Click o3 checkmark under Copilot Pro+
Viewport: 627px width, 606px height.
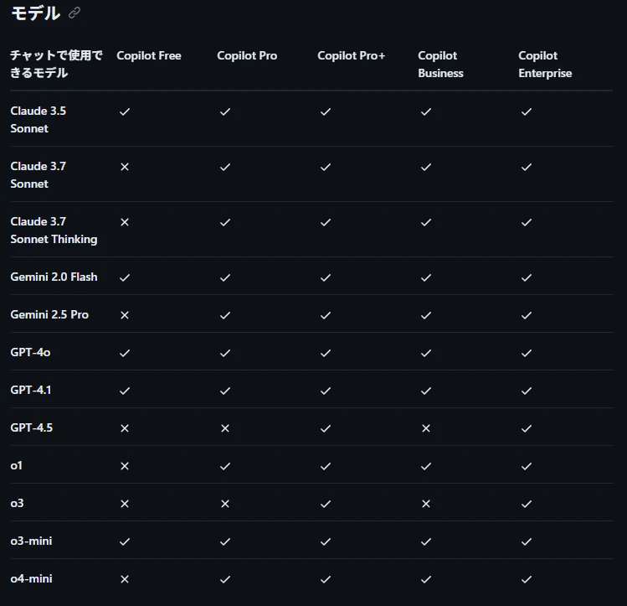coord(326,504)
